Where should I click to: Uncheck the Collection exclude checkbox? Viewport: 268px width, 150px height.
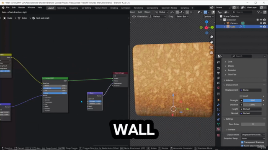coord(258,20)
